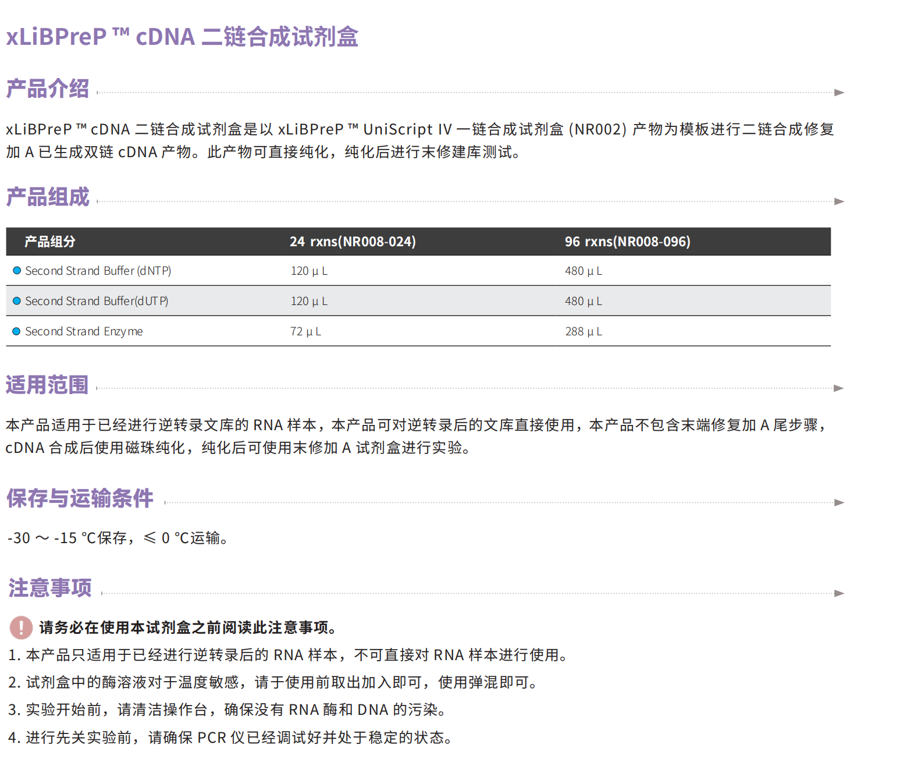Click the title xLiBPreP cDNA 二链合成试剂盒
This screenshot has width=914, height=769.
pyautogui.click(x=182, y=37)
